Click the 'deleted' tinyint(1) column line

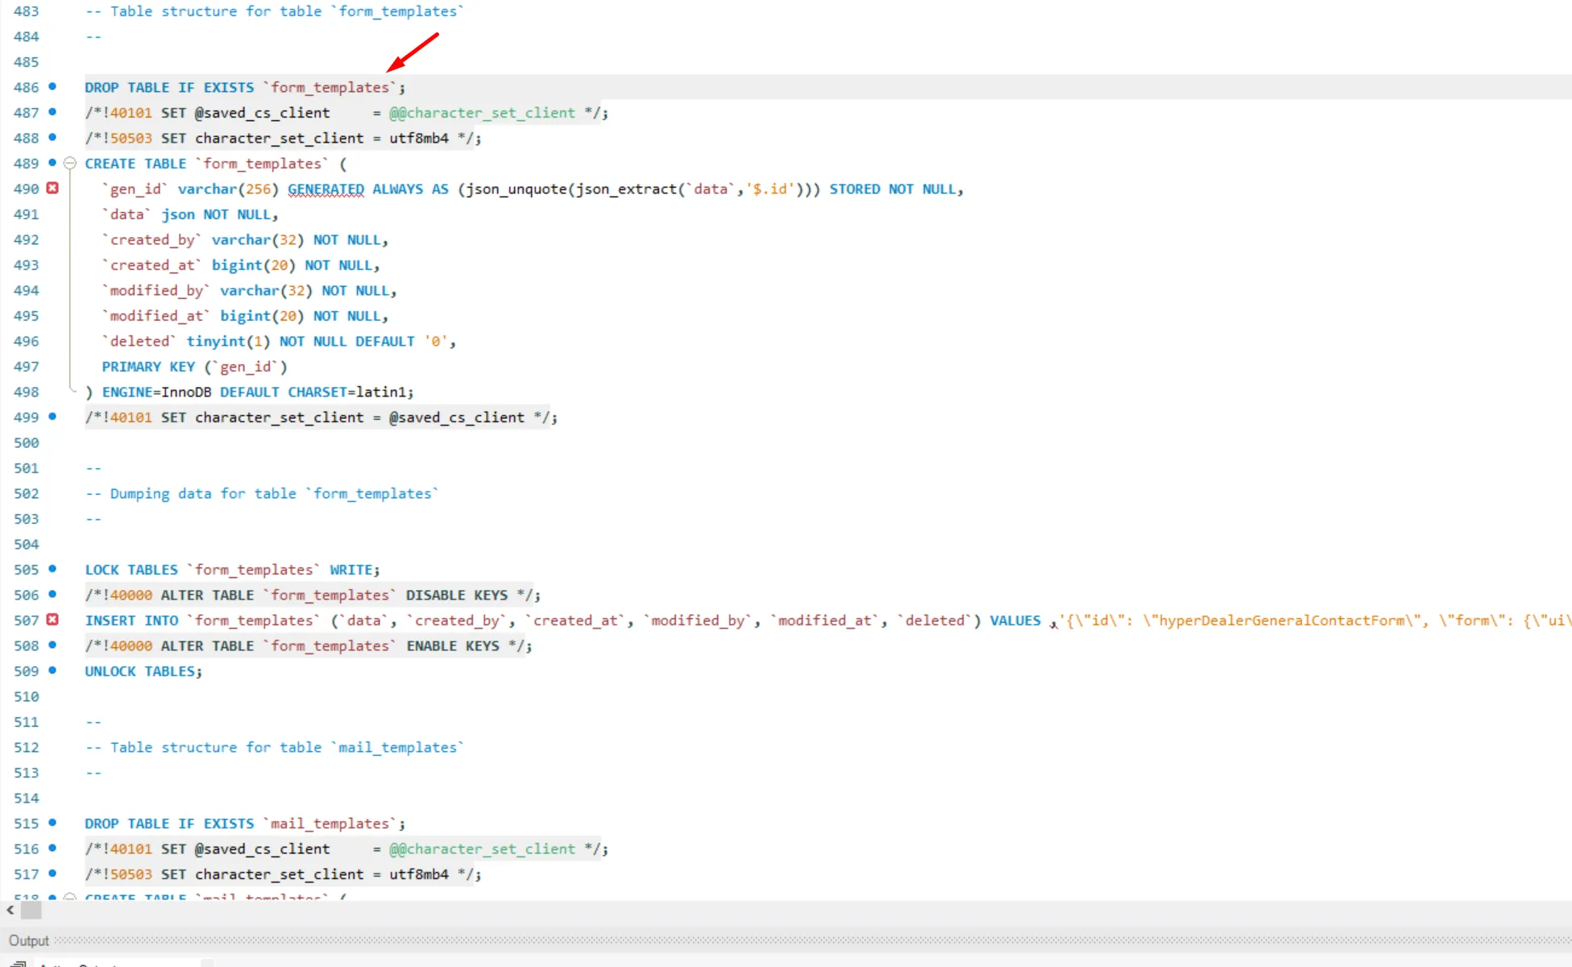point(279,341)
